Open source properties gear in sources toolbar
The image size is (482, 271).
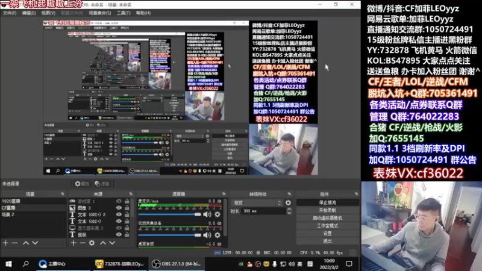(92, 243)
